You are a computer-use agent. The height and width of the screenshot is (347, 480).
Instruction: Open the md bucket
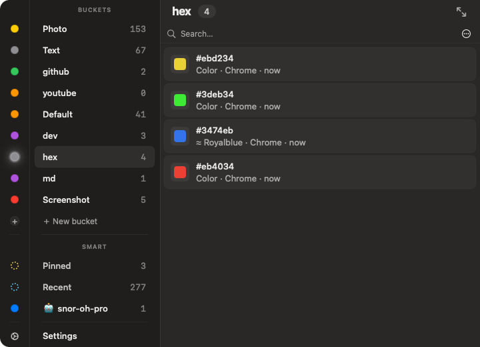pos(94,178)
